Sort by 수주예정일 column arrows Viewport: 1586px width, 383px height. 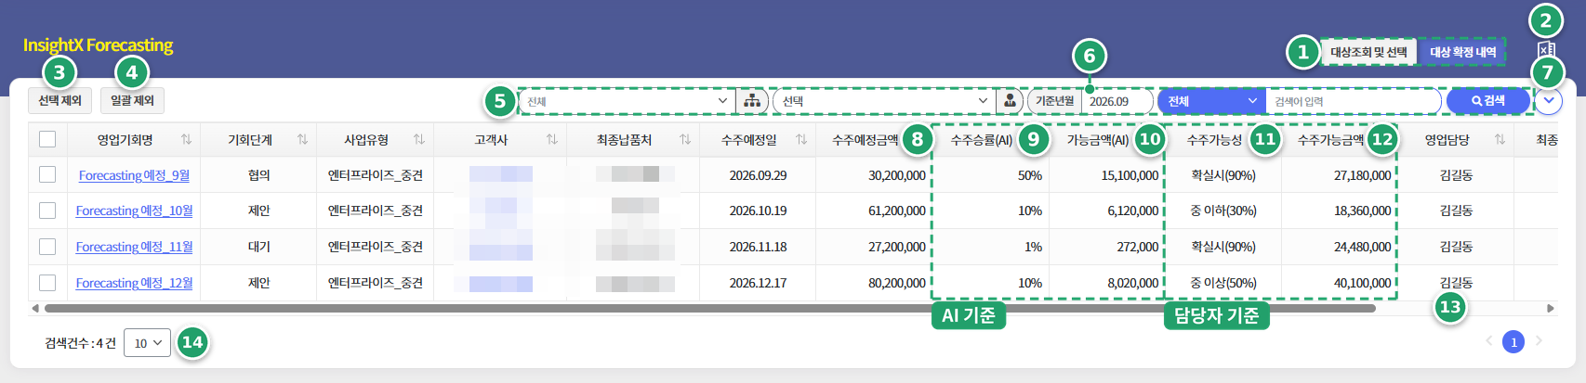coord(801,139)
